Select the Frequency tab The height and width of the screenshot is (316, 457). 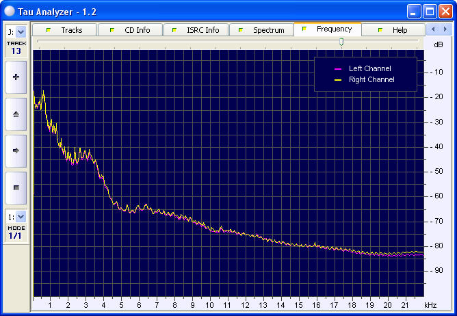point(328,29)
